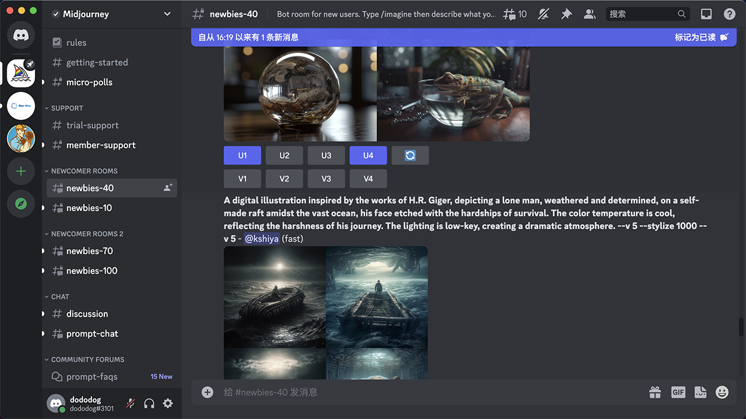Toggle microphone mute in user panel
This screenshot has height=419, width=746.
click(131, 403)
